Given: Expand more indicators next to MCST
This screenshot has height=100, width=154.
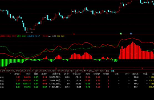Looking at the screenshot, I should [108, 71].
